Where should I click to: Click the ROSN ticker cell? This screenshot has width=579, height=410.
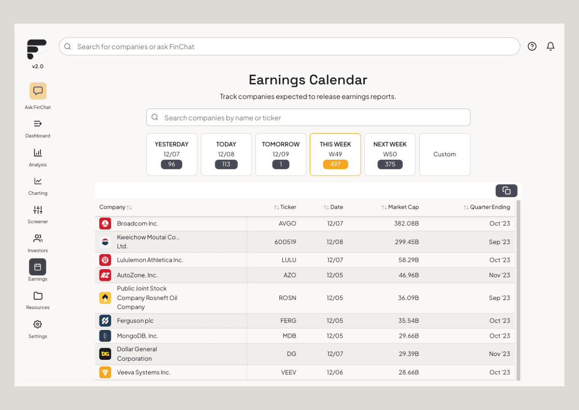click(x=288, y=298)
